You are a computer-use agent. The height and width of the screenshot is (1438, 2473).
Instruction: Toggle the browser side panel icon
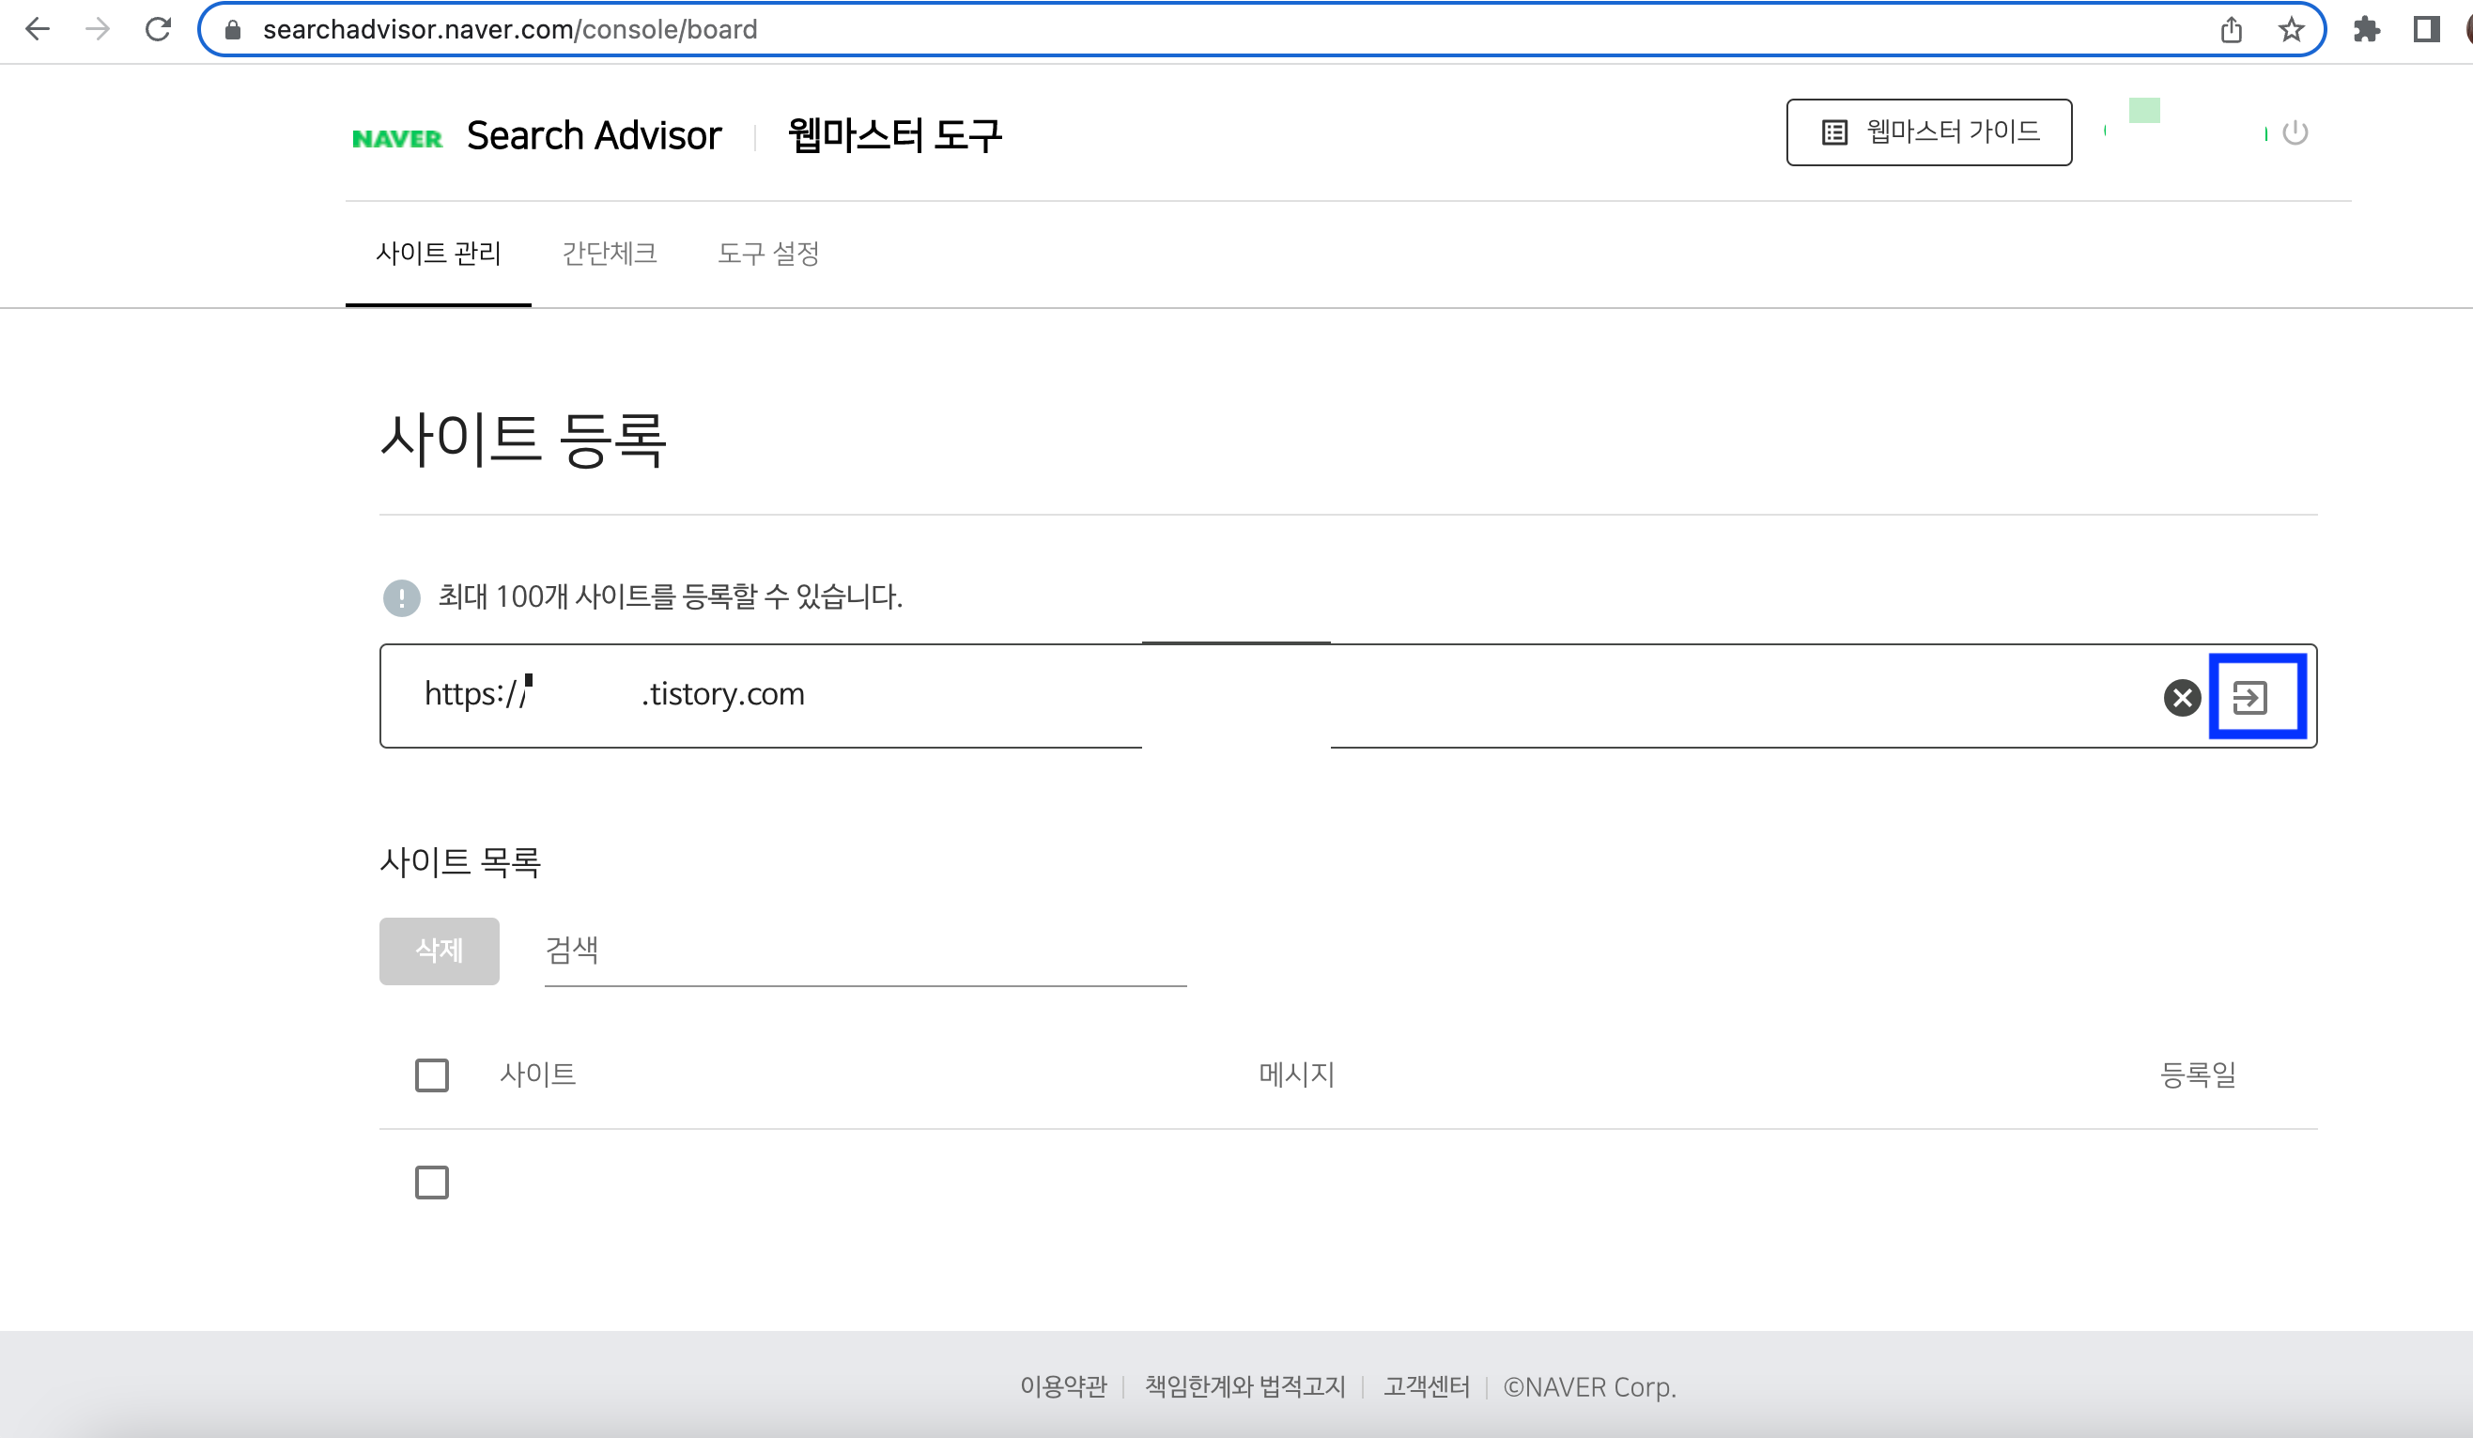2427,30
